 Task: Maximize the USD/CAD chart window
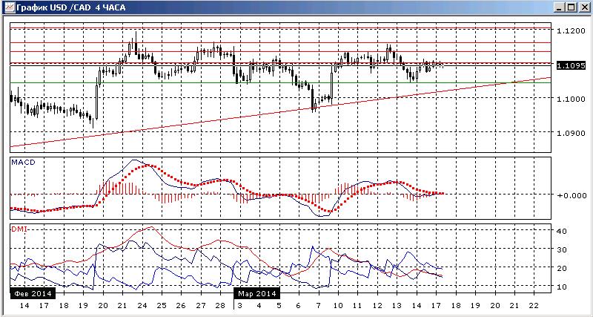tap(570, 7)
